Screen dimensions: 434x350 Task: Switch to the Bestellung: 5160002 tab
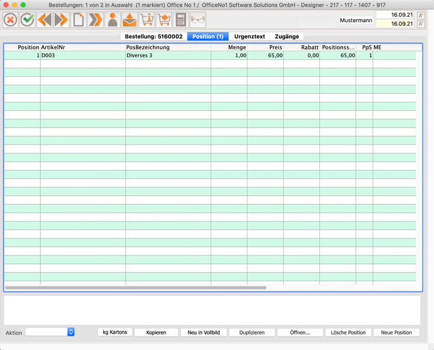(x=153, y=37)
